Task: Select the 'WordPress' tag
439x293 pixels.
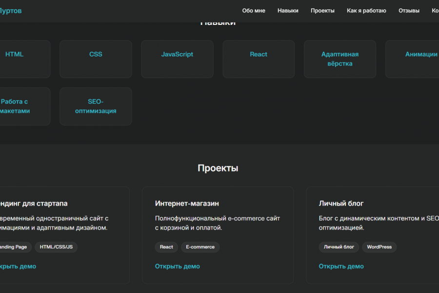Action: click(379, 247)
